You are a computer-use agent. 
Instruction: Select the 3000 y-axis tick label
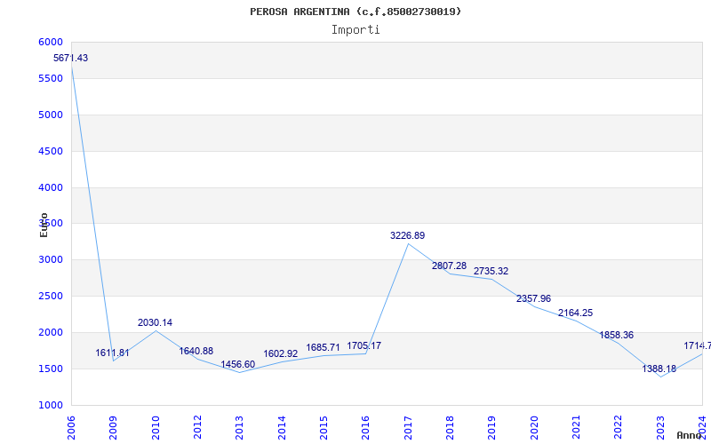point(51,259)
